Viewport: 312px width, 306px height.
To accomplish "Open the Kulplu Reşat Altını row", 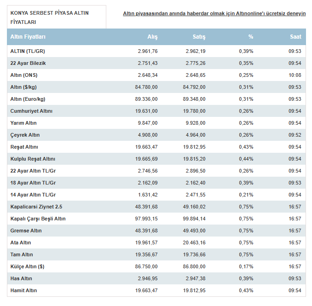I will [x=156, y=159].
